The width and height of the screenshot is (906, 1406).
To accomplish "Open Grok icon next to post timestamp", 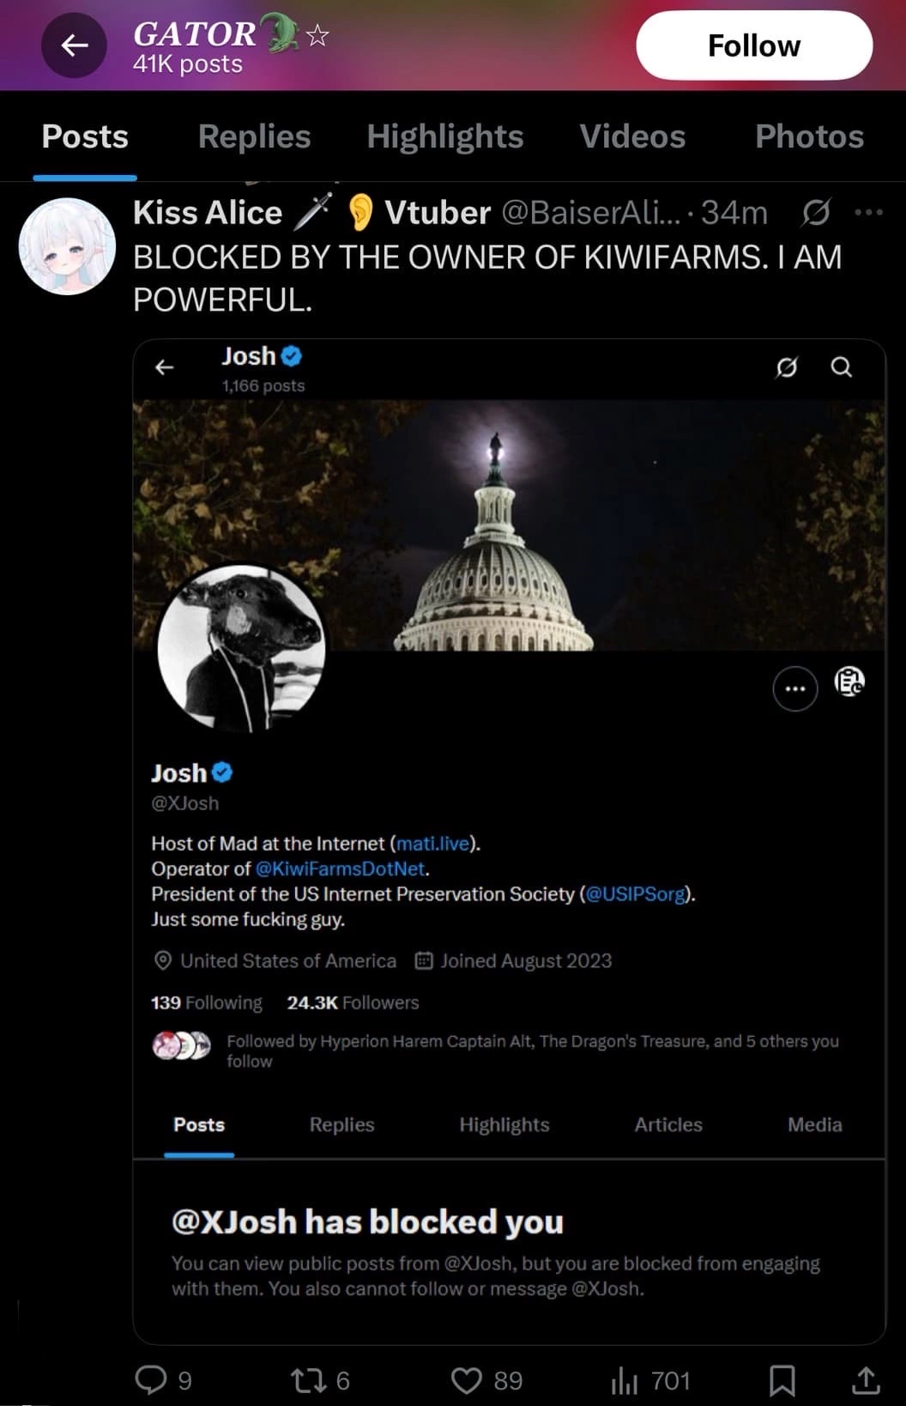I will [x=815, y=212].
